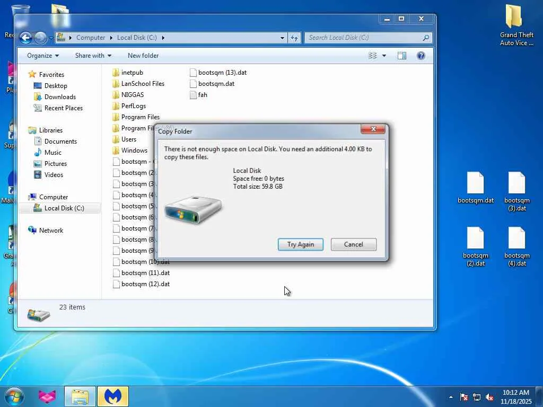Expand the arrow after Local Disk (C:) breadcrumb
Viewport: 543px width, 407px height.
(163, 38)
